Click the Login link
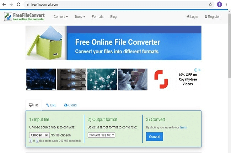Screen dimensions: 231x153 click(192, 17)
